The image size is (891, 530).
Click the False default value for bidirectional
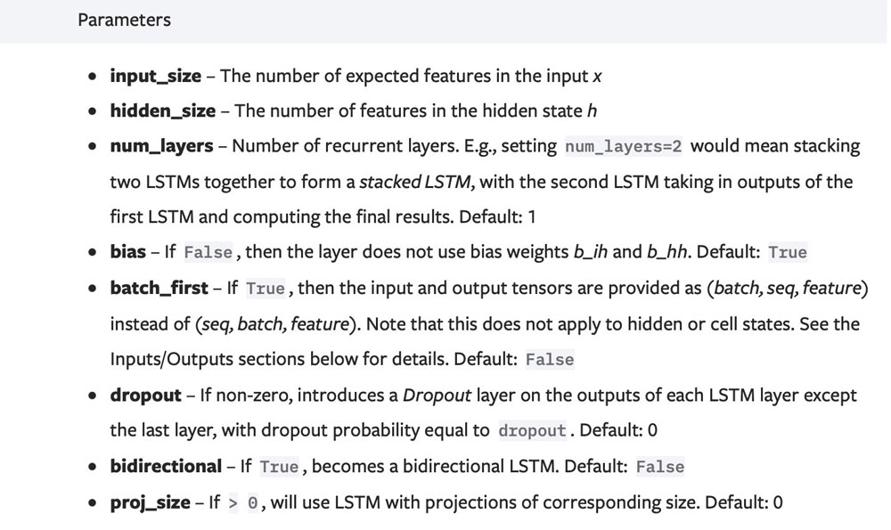point(659,467)
